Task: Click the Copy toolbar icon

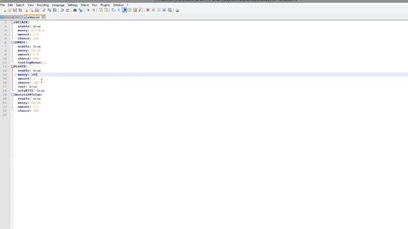Action: (50, 10)
